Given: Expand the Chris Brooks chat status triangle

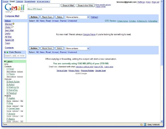Looking at the screenshot, I should [x=5, y=52].
